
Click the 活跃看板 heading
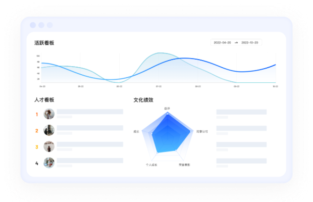(x=44, y=43)
